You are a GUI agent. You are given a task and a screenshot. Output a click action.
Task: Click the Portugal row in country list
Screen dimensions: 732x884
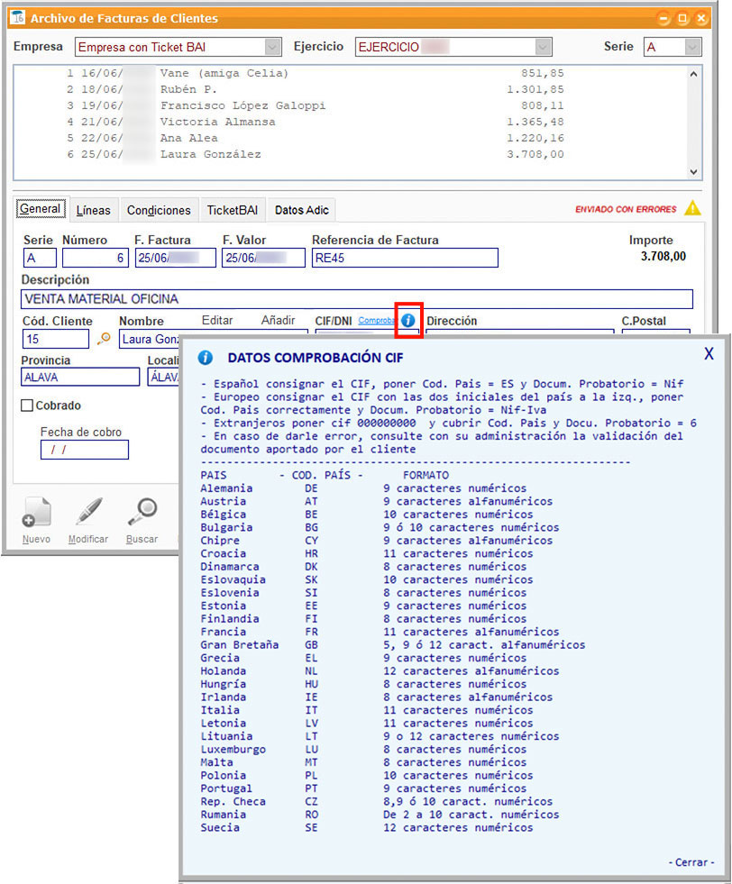pos(363,788)
